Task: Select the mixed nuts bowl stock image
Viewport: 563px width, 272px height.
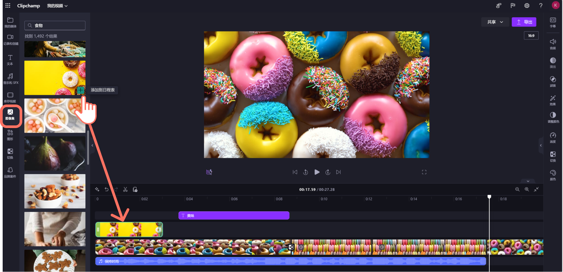Action: coord(55,191)
